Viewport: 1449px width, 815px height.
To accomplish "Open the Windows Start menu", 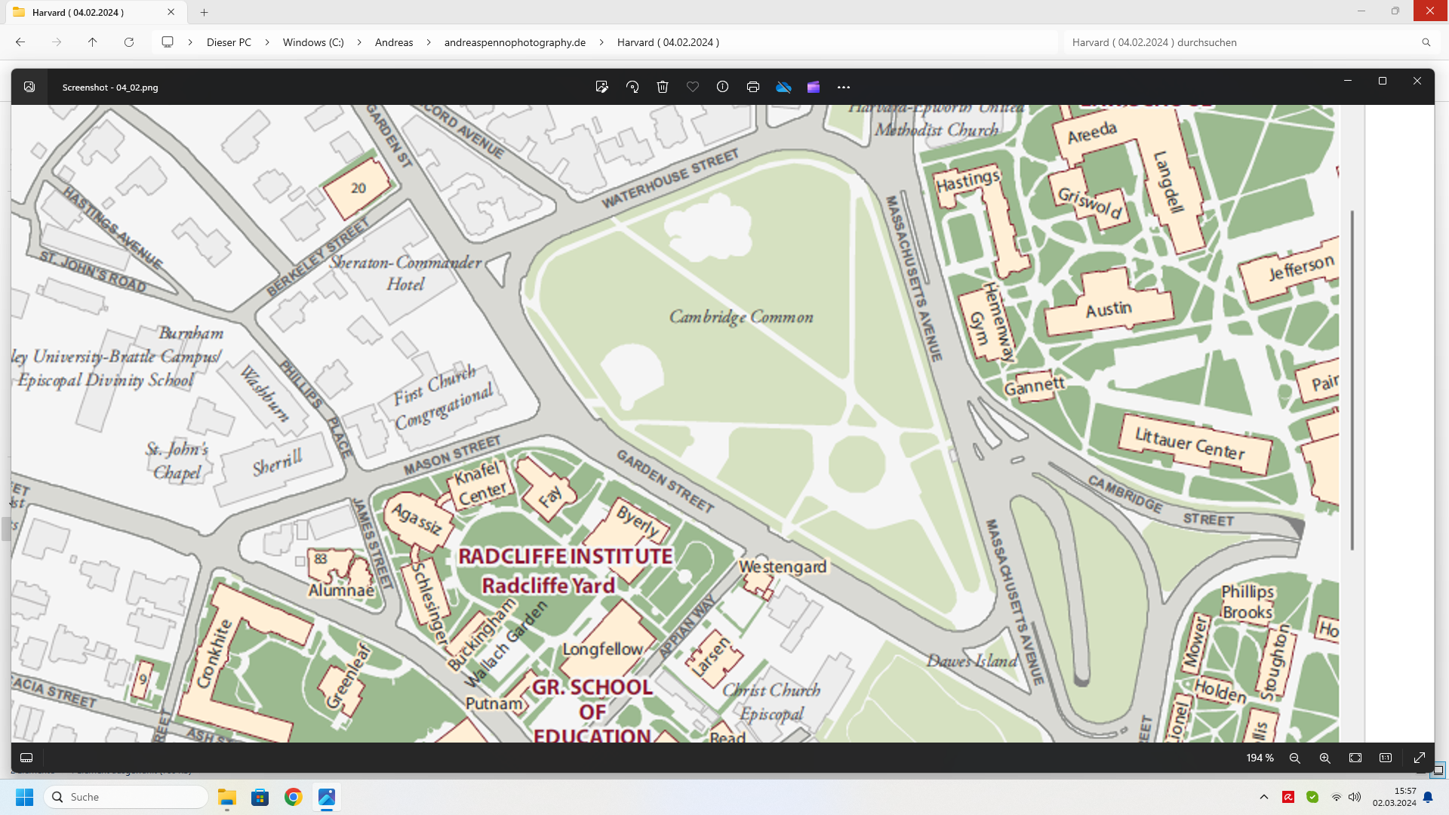I will (24, 797).
